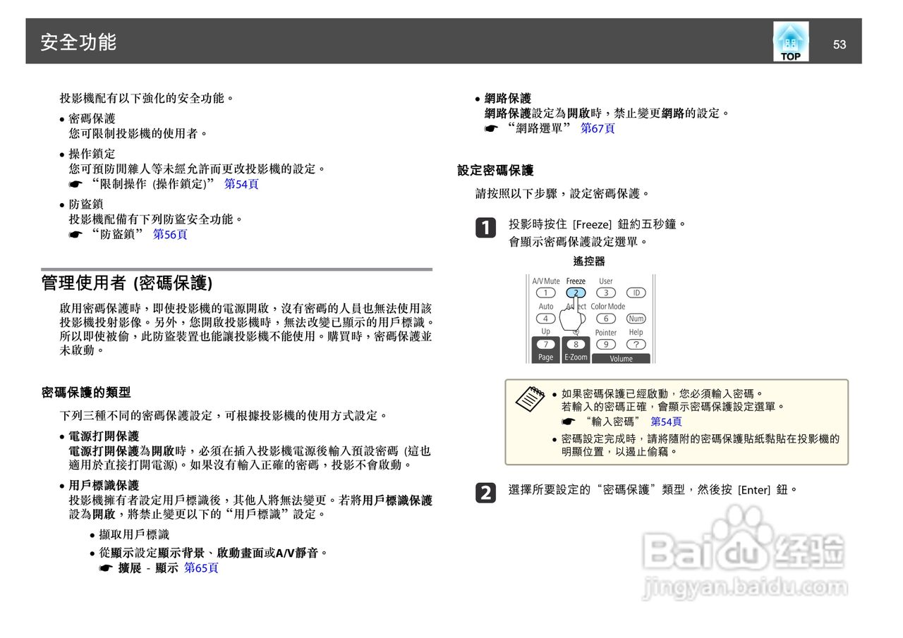Image resolution: width=903 pixels, height=638 pixels.
Task: Click the remote control illustration
Action: click(590, 319)
